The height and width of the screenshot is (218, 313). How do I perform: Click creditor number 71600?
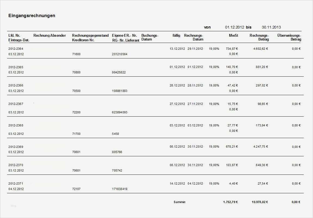pos(76,54)
